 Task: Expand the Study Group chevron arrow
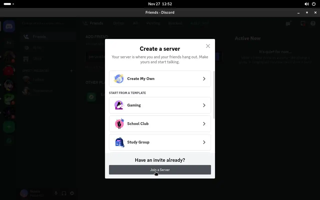204,142
